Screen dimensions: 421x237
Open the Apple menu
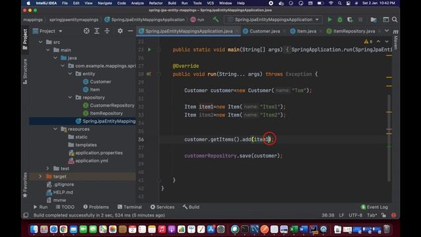[28, 3]
